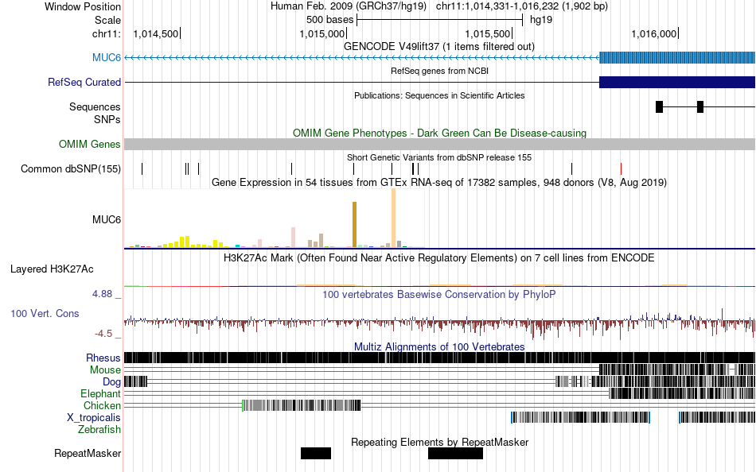756x472 pixels.
Task: Click the tallest peach GTEx expression bar
Action: (393, 218)
